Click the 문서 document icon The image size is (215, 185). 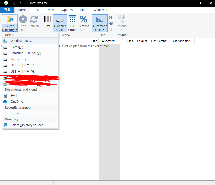[x=5, y=96]
